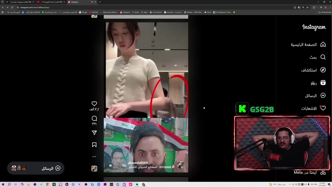Open the Telegram taskbar icon

click(73, 184)
